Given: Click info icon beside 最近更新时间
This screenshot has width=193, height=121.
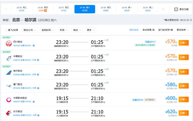Looking at the screenshot, I should (191, 20).
